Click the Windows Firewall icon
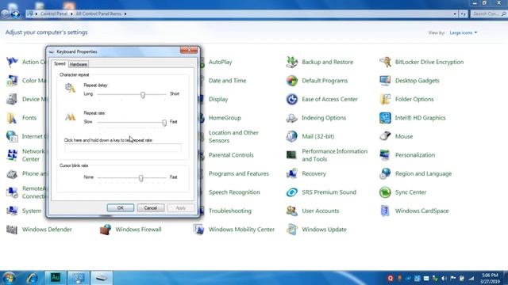The width and height of the screenshot is (508, 285). point(106,230)
